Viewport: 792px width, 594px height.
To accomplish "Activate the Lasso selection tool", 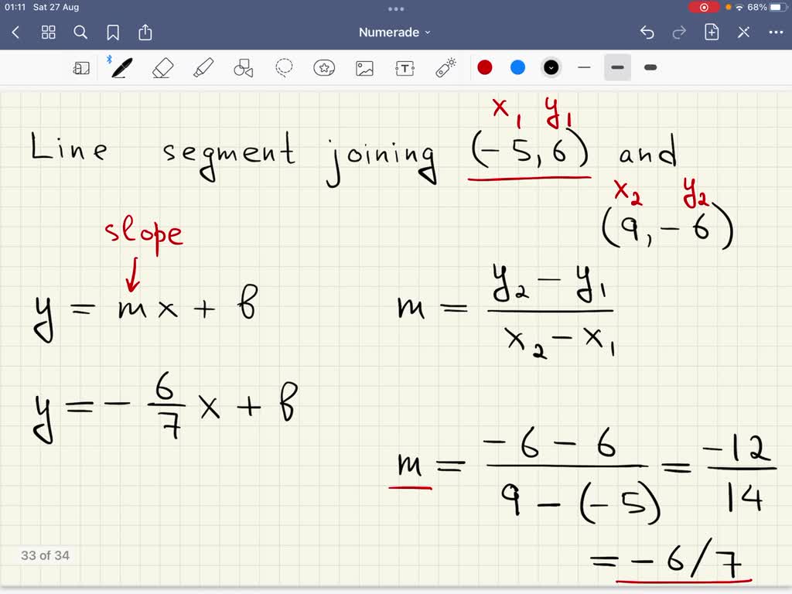I will click(284, 67).
